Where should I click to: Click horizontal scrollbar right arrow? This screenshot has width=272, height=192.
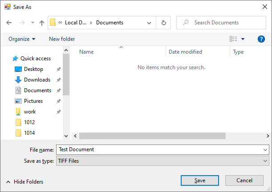(x=268, y=136)
